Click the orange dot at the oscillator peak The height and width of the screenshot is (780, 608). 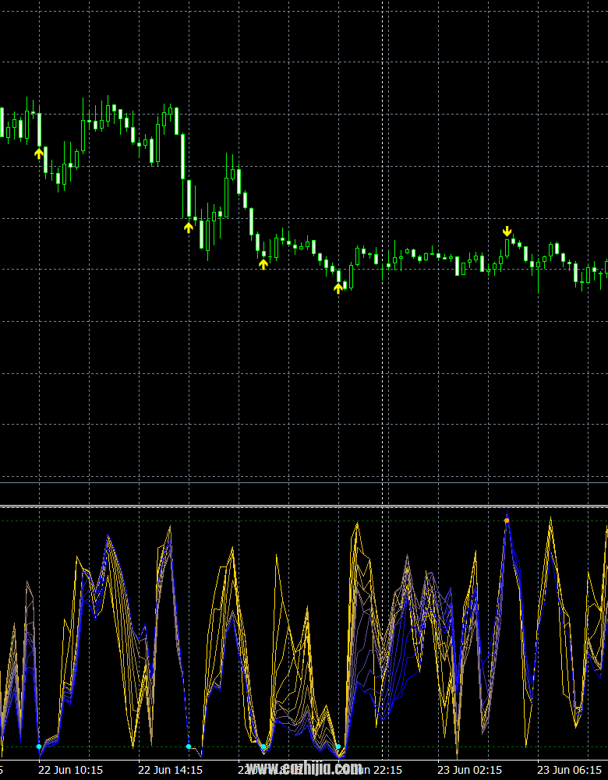pos(507,521)
